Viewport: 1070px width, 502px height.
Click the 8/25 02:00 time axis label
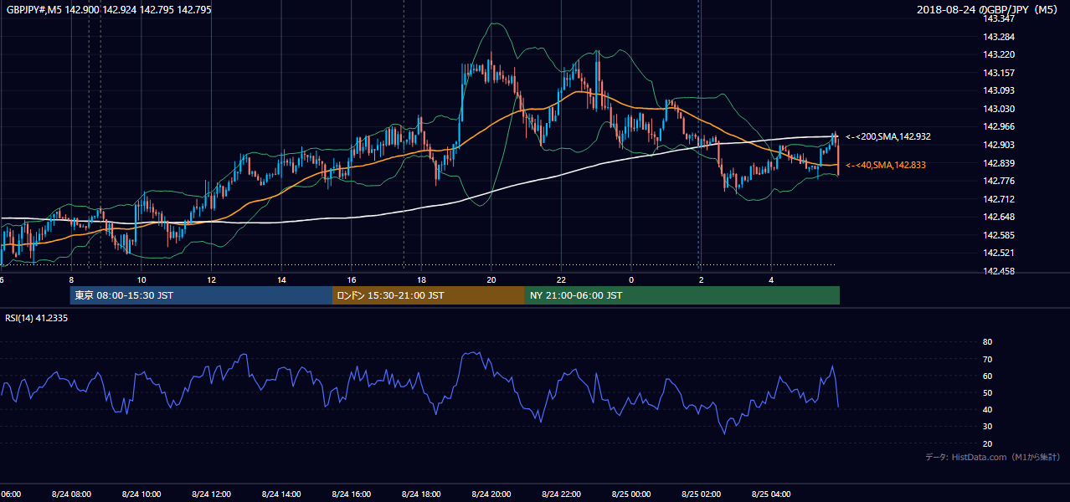[702, 494]
